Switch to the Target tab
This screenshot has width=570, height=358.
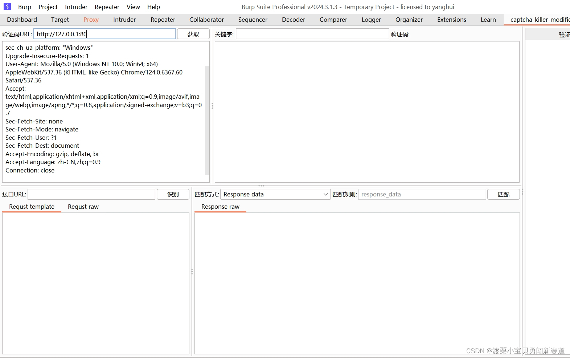point(60,20)
